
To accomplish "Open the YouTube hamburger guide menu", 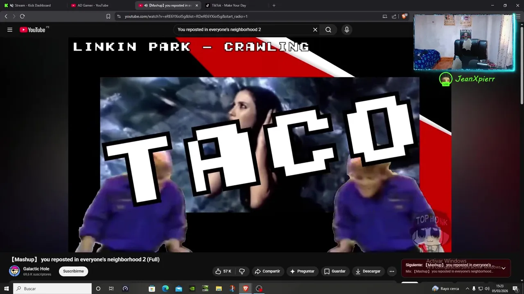I will point(10,29).
